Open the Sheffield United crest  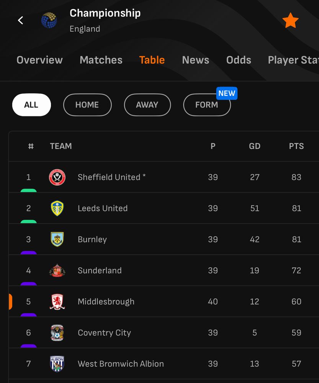[57, 177]
